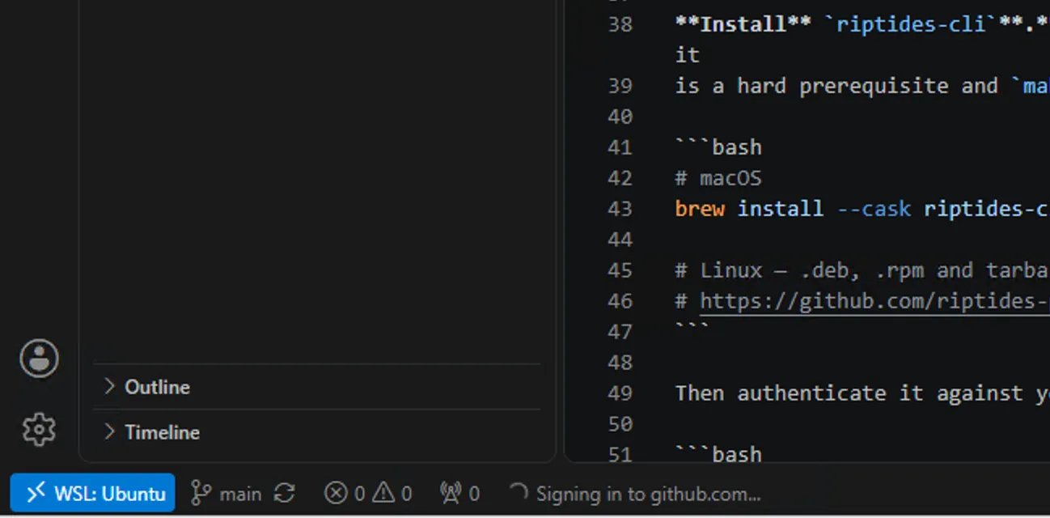This screenshot has height=518, width=1050.
Task: Click the Timeline section label
Action: pos(162,432)
